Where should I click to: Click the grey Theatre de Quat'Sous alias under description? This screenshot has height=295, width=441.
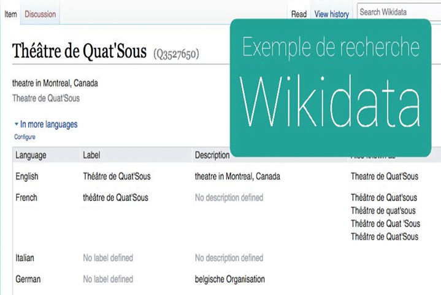coord(46,98)
